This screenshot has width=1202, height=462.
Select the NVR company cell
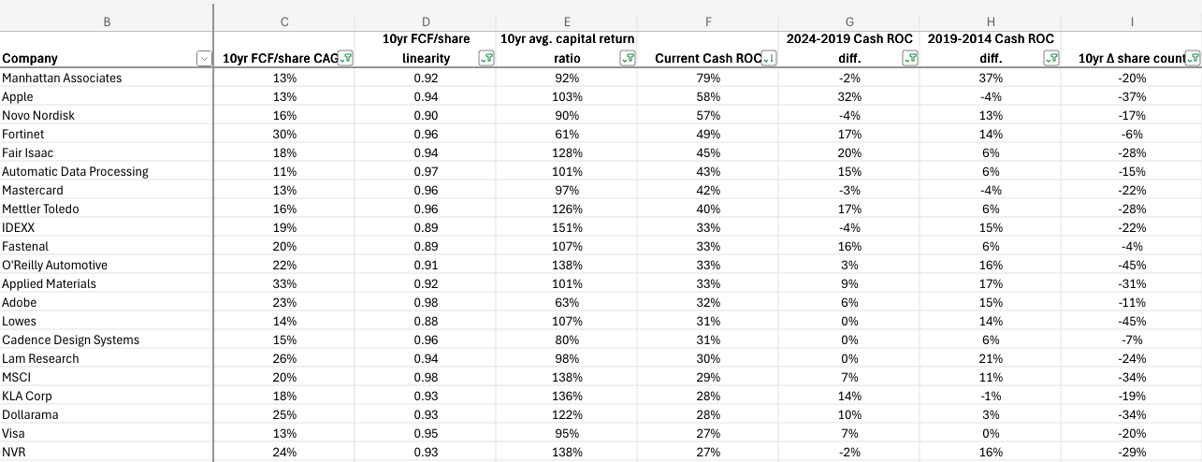107,452
